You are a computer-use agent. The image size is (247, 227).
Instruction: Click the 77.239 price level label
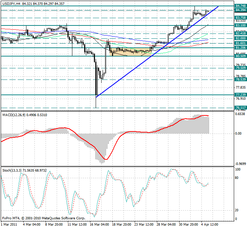point(240,95)
